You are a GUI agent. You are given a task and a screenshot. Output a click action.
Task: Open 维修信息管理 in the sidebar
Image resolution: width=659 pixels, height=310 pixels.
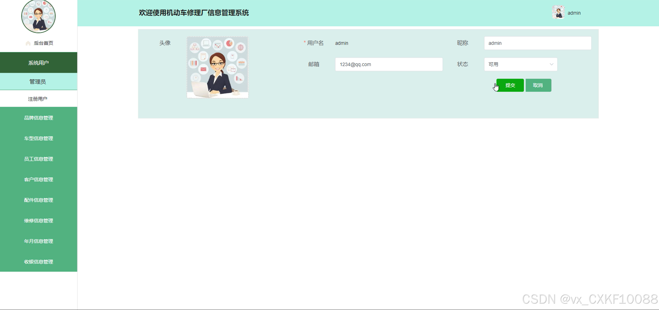click(39, 221)
